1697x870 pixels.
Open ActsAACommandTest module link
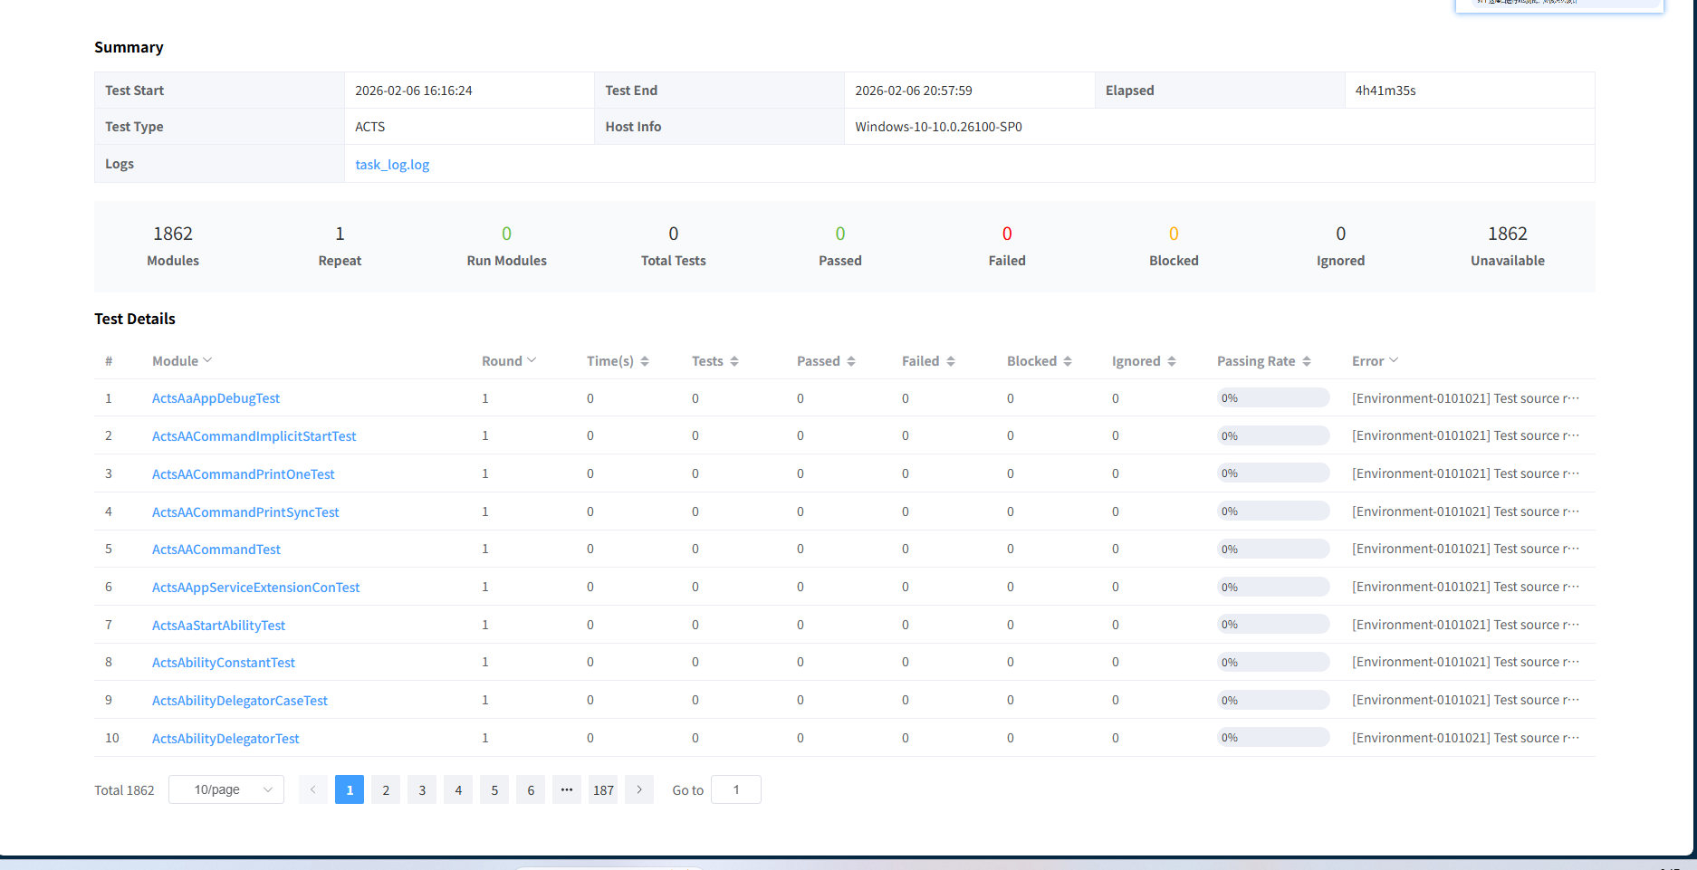pyautogui.click(x=216, y=550)
